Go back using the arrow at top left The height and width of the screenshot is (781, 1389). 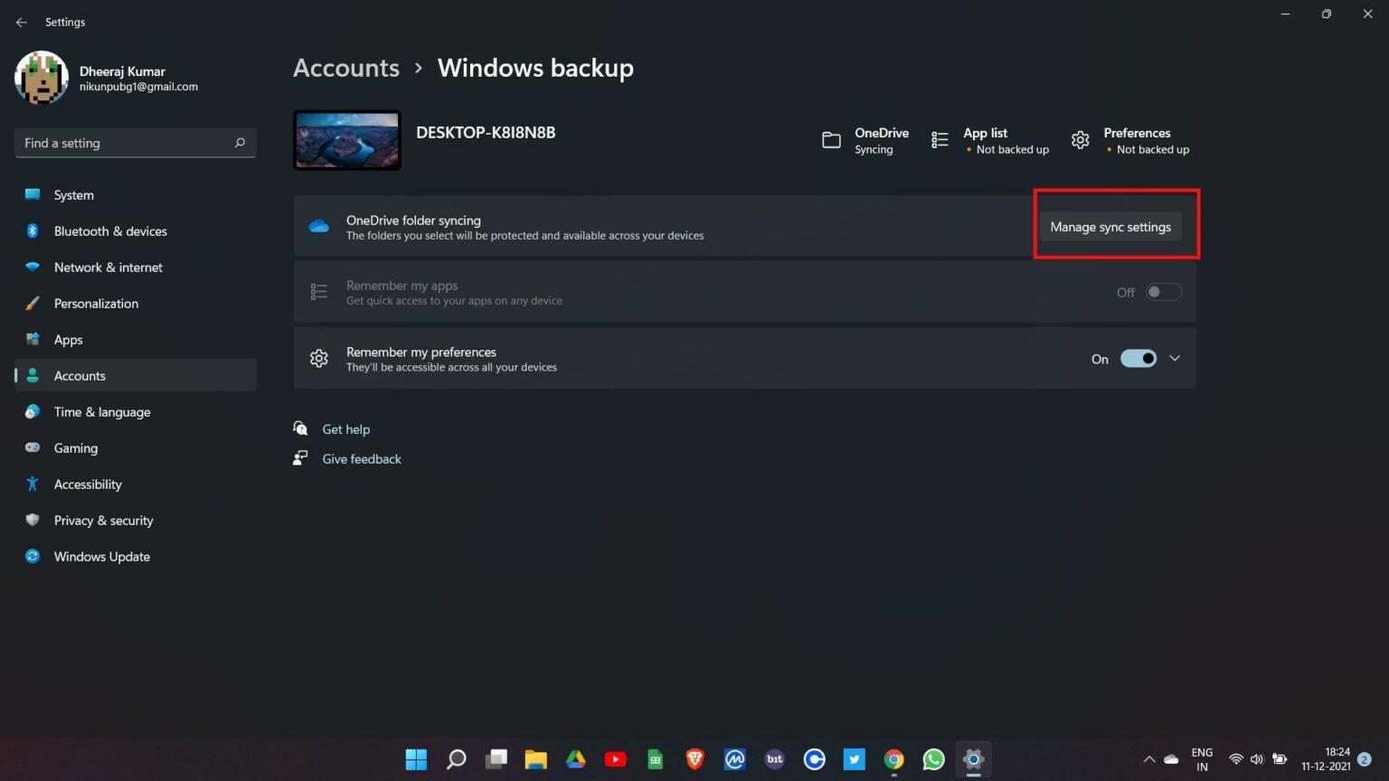(21, 22)
